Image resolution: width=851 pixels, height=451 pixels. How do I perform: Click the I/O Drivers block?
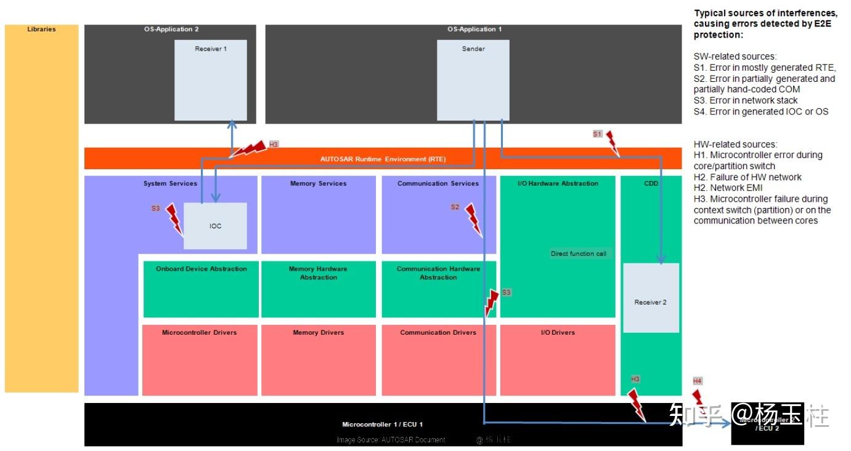pyautogui.click(x=558, y=360)
